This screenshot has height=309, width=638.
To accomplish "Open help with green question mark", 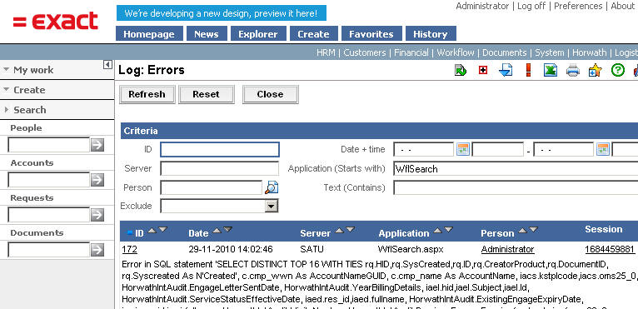I will pos(618,71).
